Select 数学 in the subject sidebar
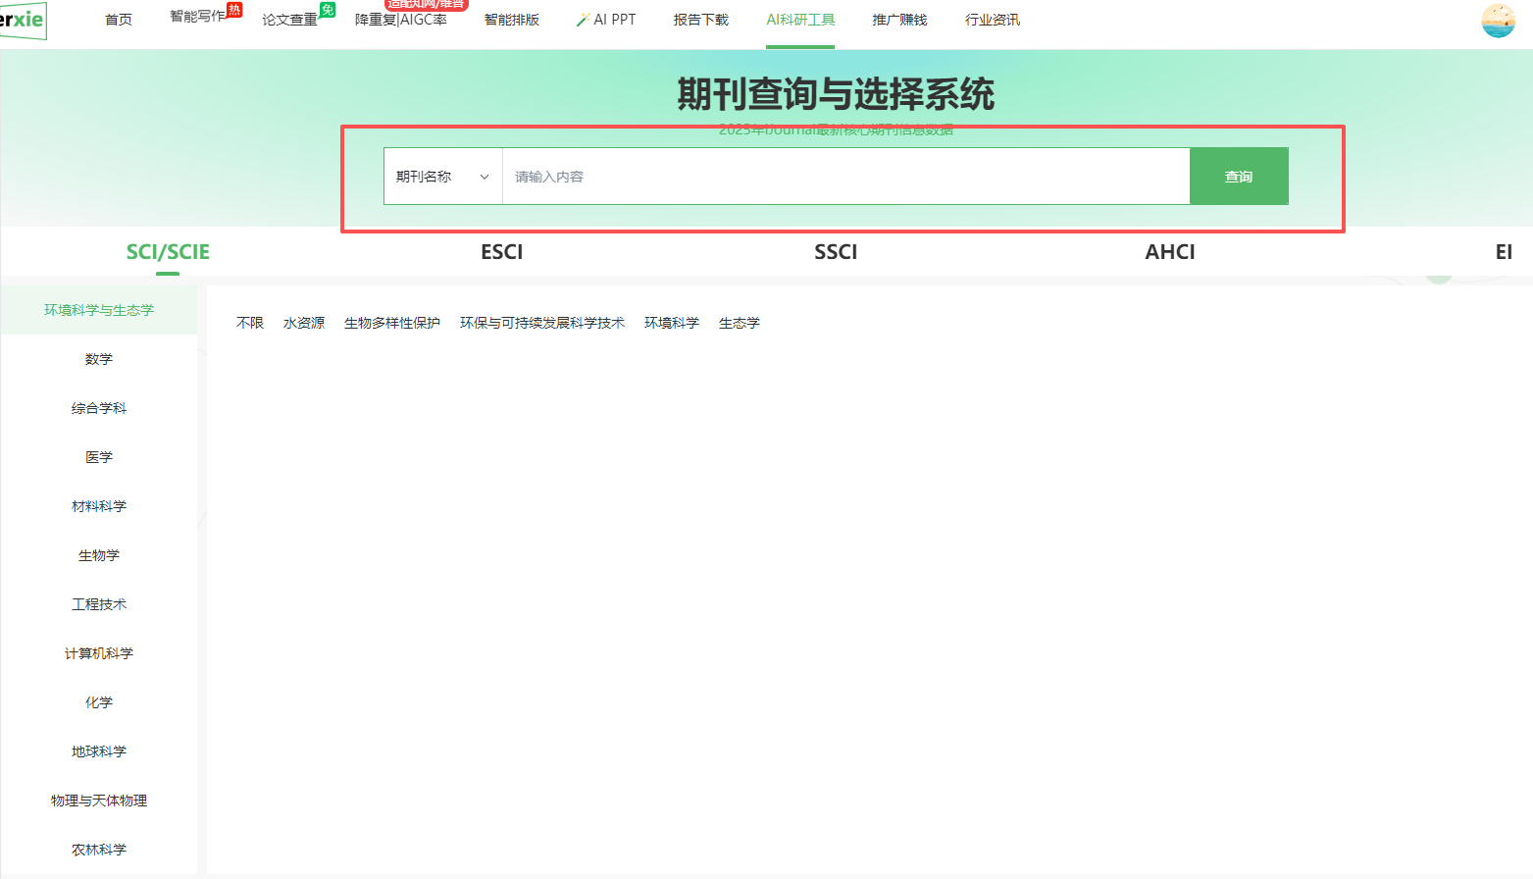The width and height of the screenshot is (1533, 879). tap(99, 359)
